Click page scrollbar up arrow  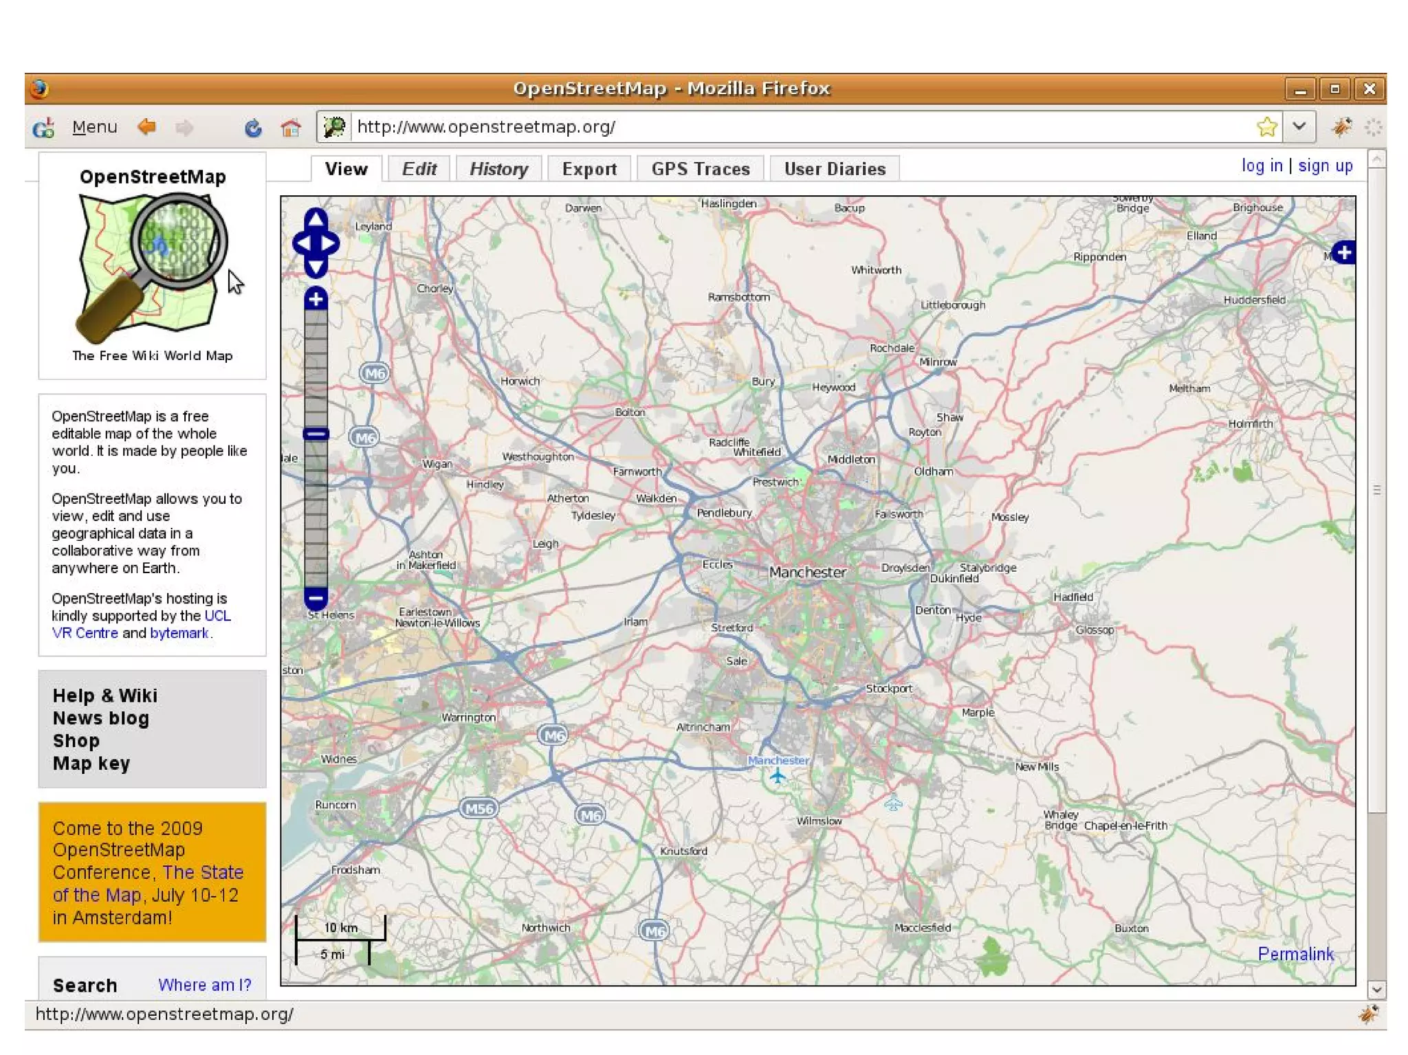pyautogui.click(x=1376, y=160)
